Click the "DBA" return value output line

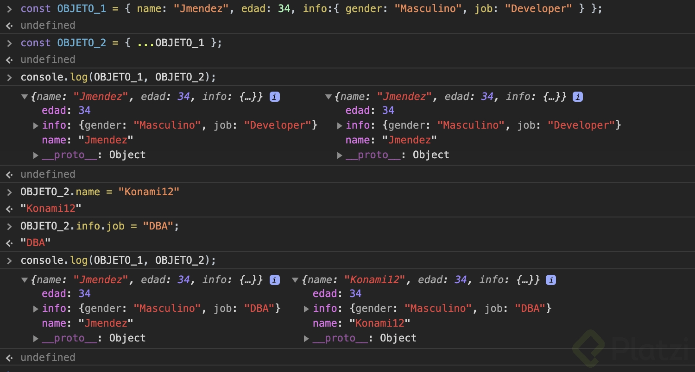pos(35,242)
